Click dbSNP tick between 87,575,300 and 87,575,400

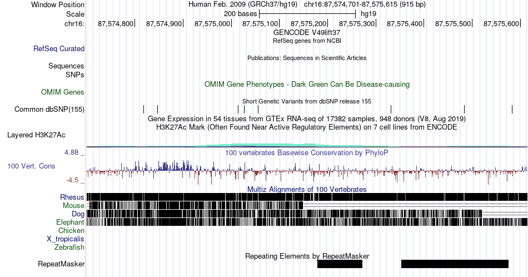click(x=391, y=109)
